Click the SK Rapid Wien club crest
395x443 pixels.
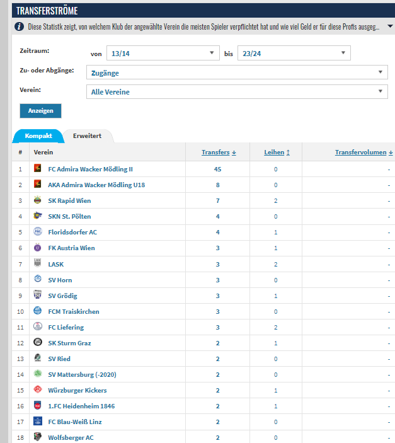[38, 200]
